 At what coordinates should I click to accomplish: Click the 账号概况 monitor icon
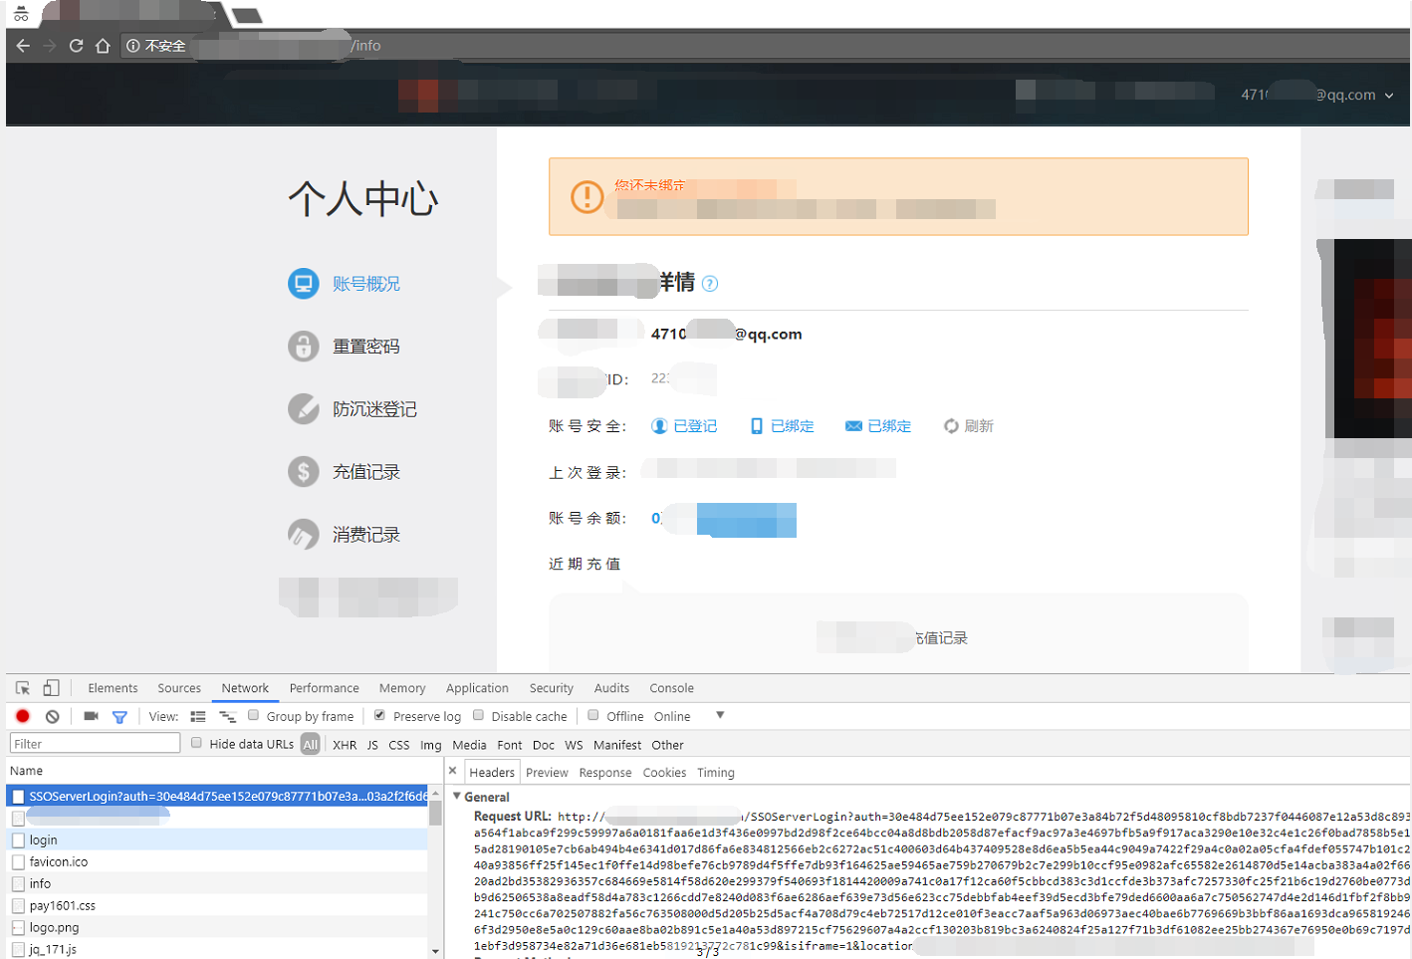click(x=304, y=284)
